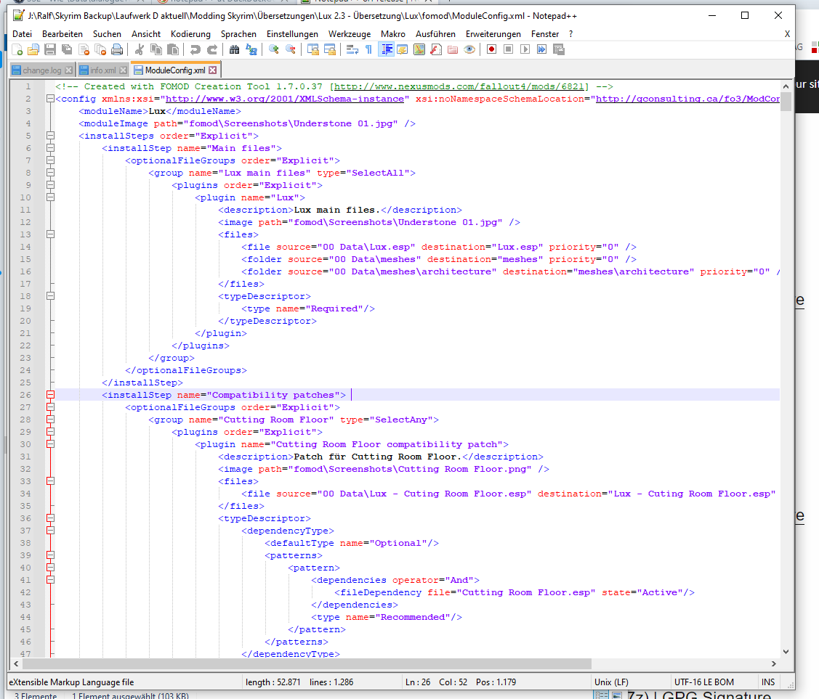Collapse the typeDescriptor block at line 36

tap(50, 518)
